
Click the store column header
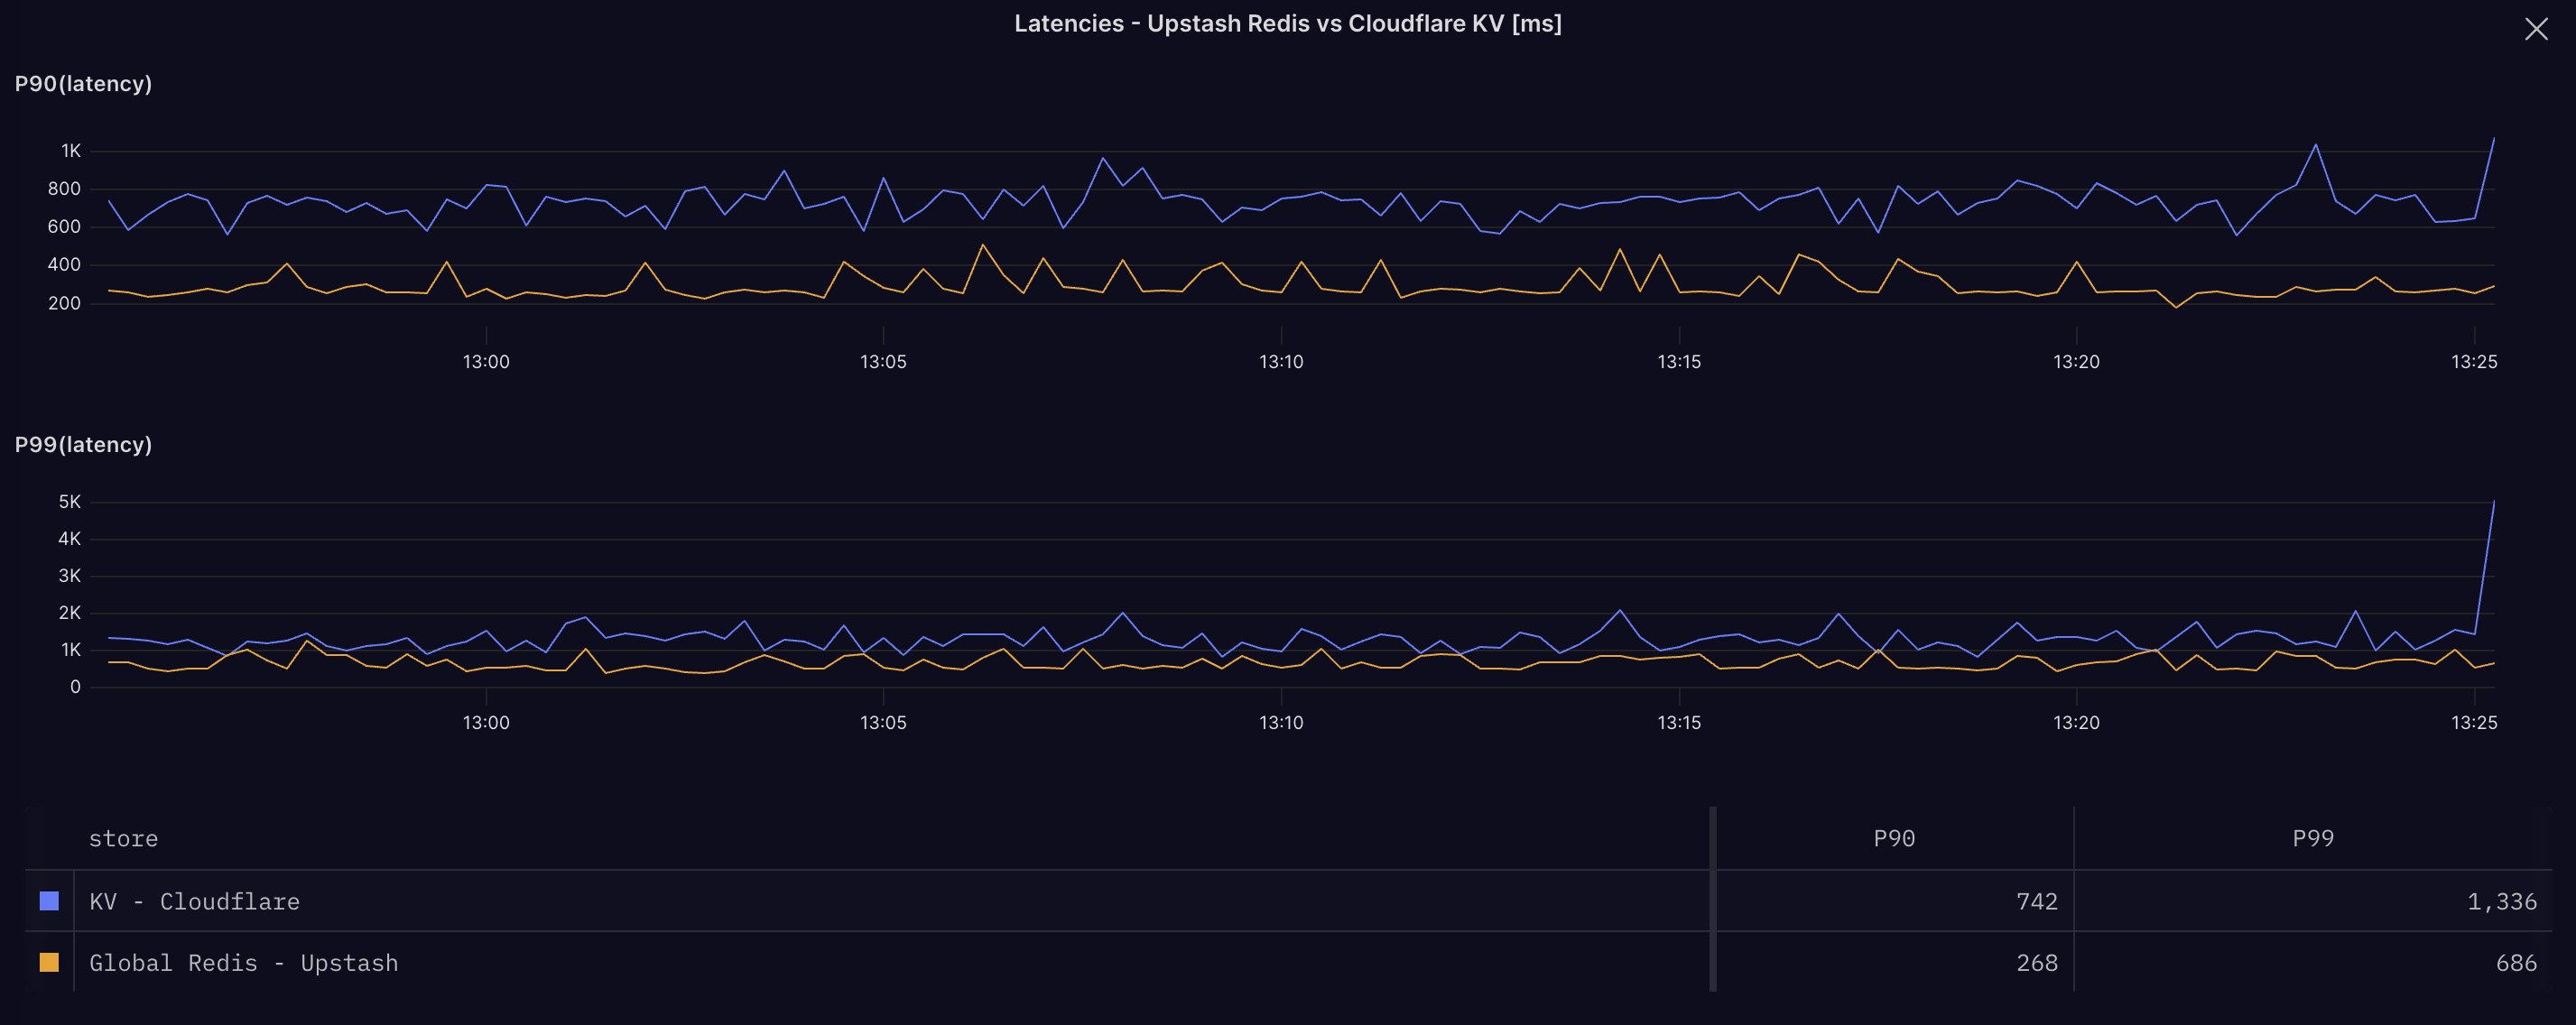pos(123,838)
